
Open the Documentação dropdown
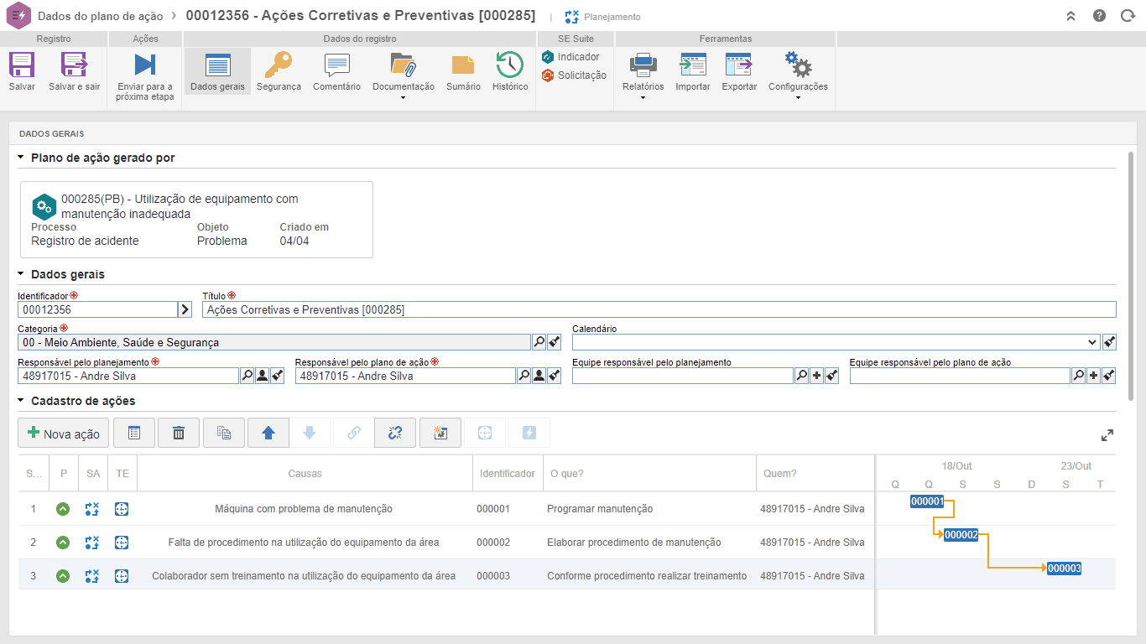(404, 97)
